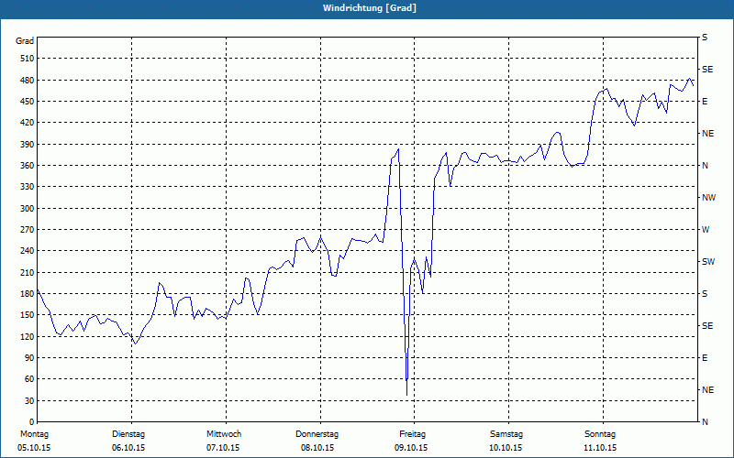Select the 60 degree axis label
The image size is (734, 458).
29,379
